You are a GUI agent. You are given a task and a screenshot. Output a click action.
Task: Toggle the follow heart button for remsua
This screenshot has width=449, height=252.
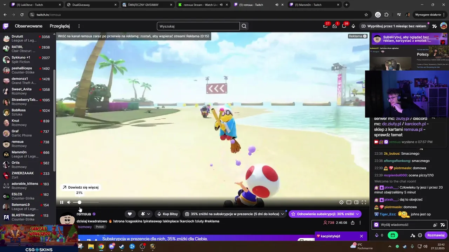(130, 214)
